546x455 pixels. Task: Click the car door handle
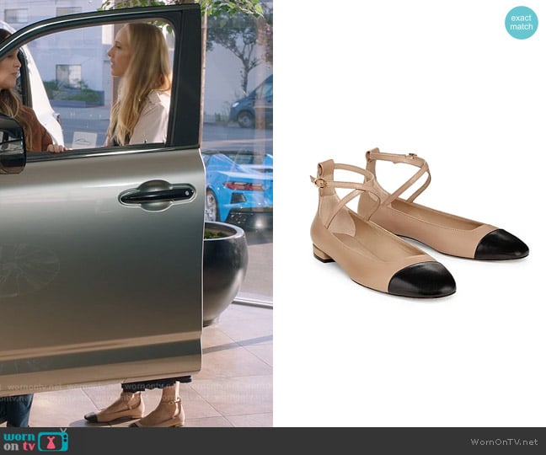(x=156, y=195)
